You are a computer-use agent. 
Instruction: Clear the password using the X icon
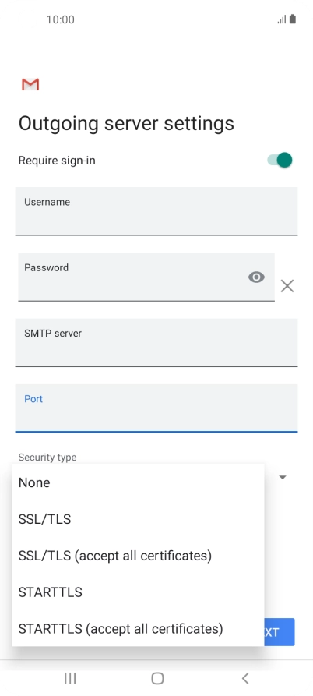point(287,286)
